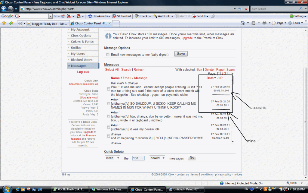Click the AutoLink toolbar button
The width and height of the screenshot is (308, 193).
pyautogui.click(x=162, y=16)
